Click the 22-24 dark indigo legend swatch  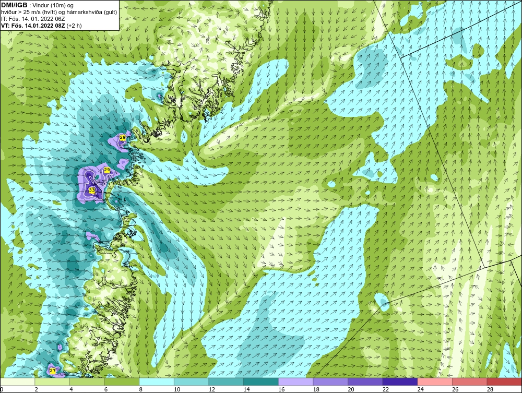[x=400, y=382]
